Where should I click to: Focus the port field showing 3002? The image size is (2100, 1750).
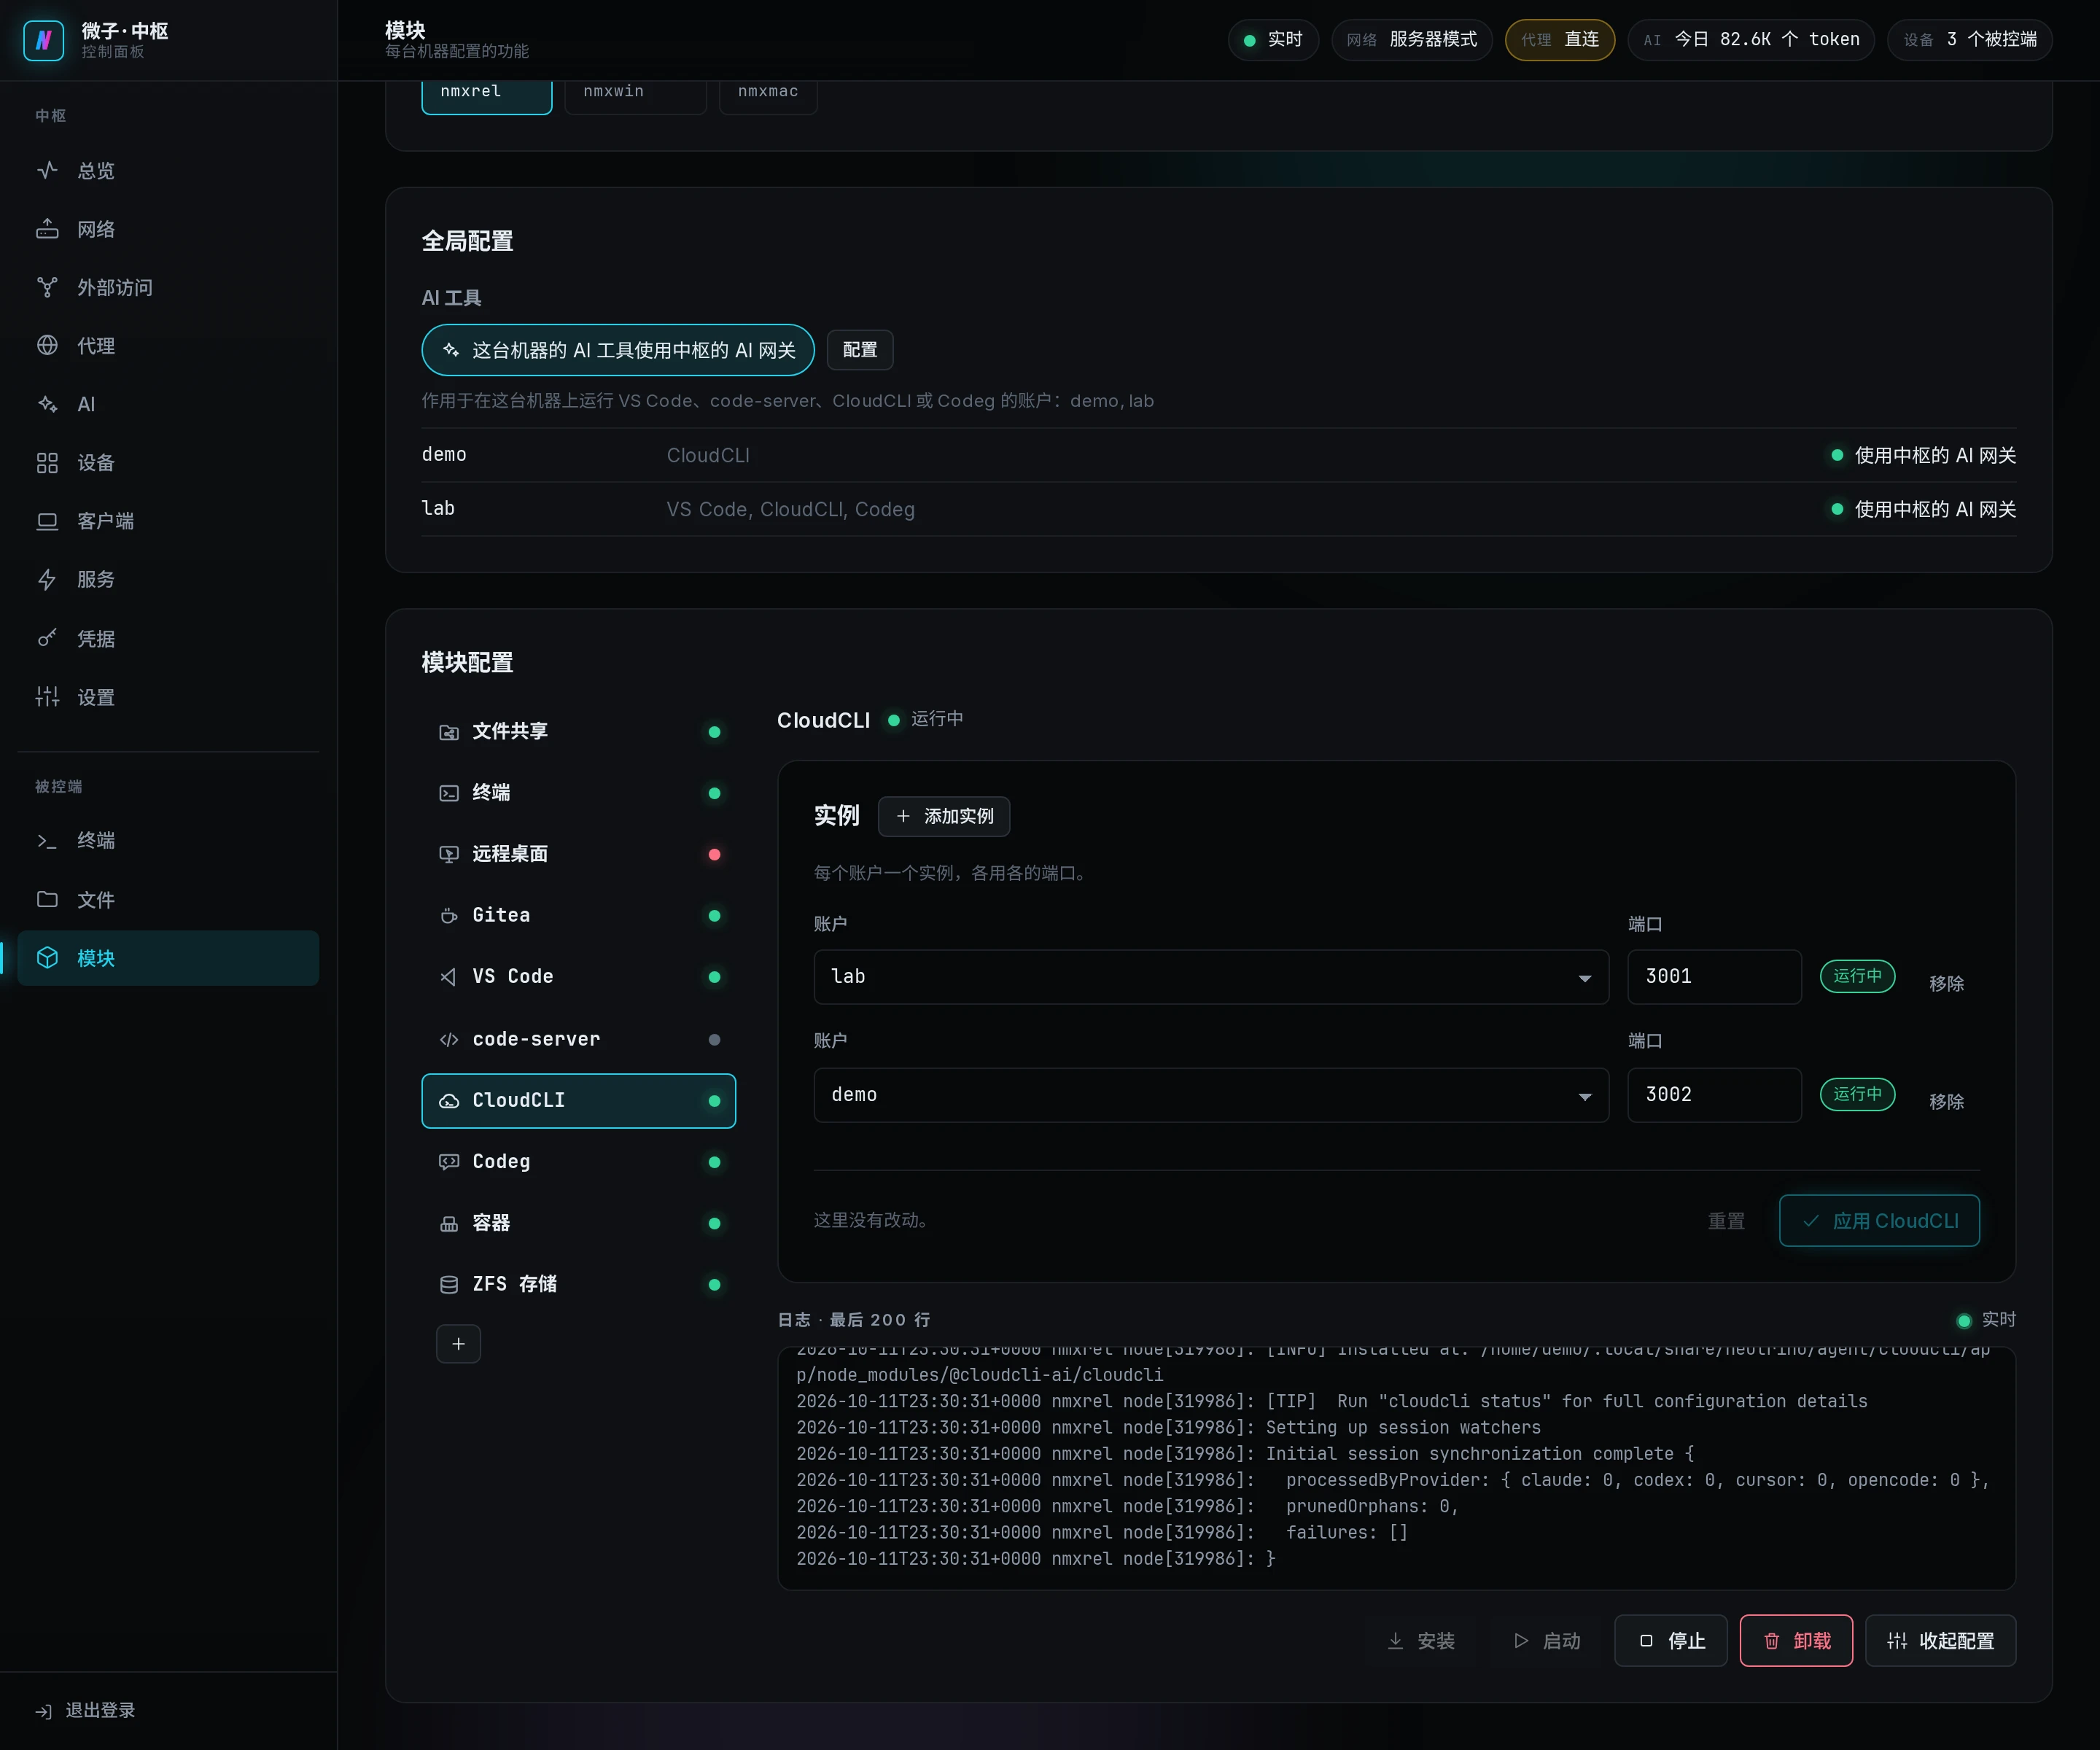(1714, 1095)
